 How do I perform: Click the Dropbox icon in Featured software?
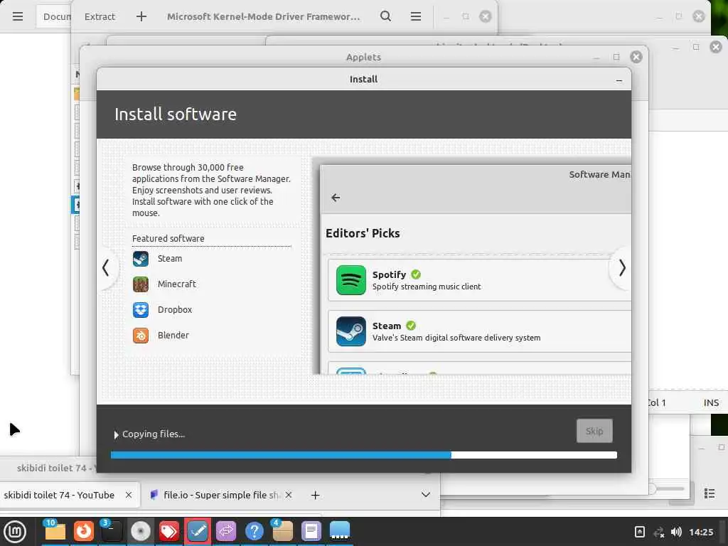(x=141, y=310)
